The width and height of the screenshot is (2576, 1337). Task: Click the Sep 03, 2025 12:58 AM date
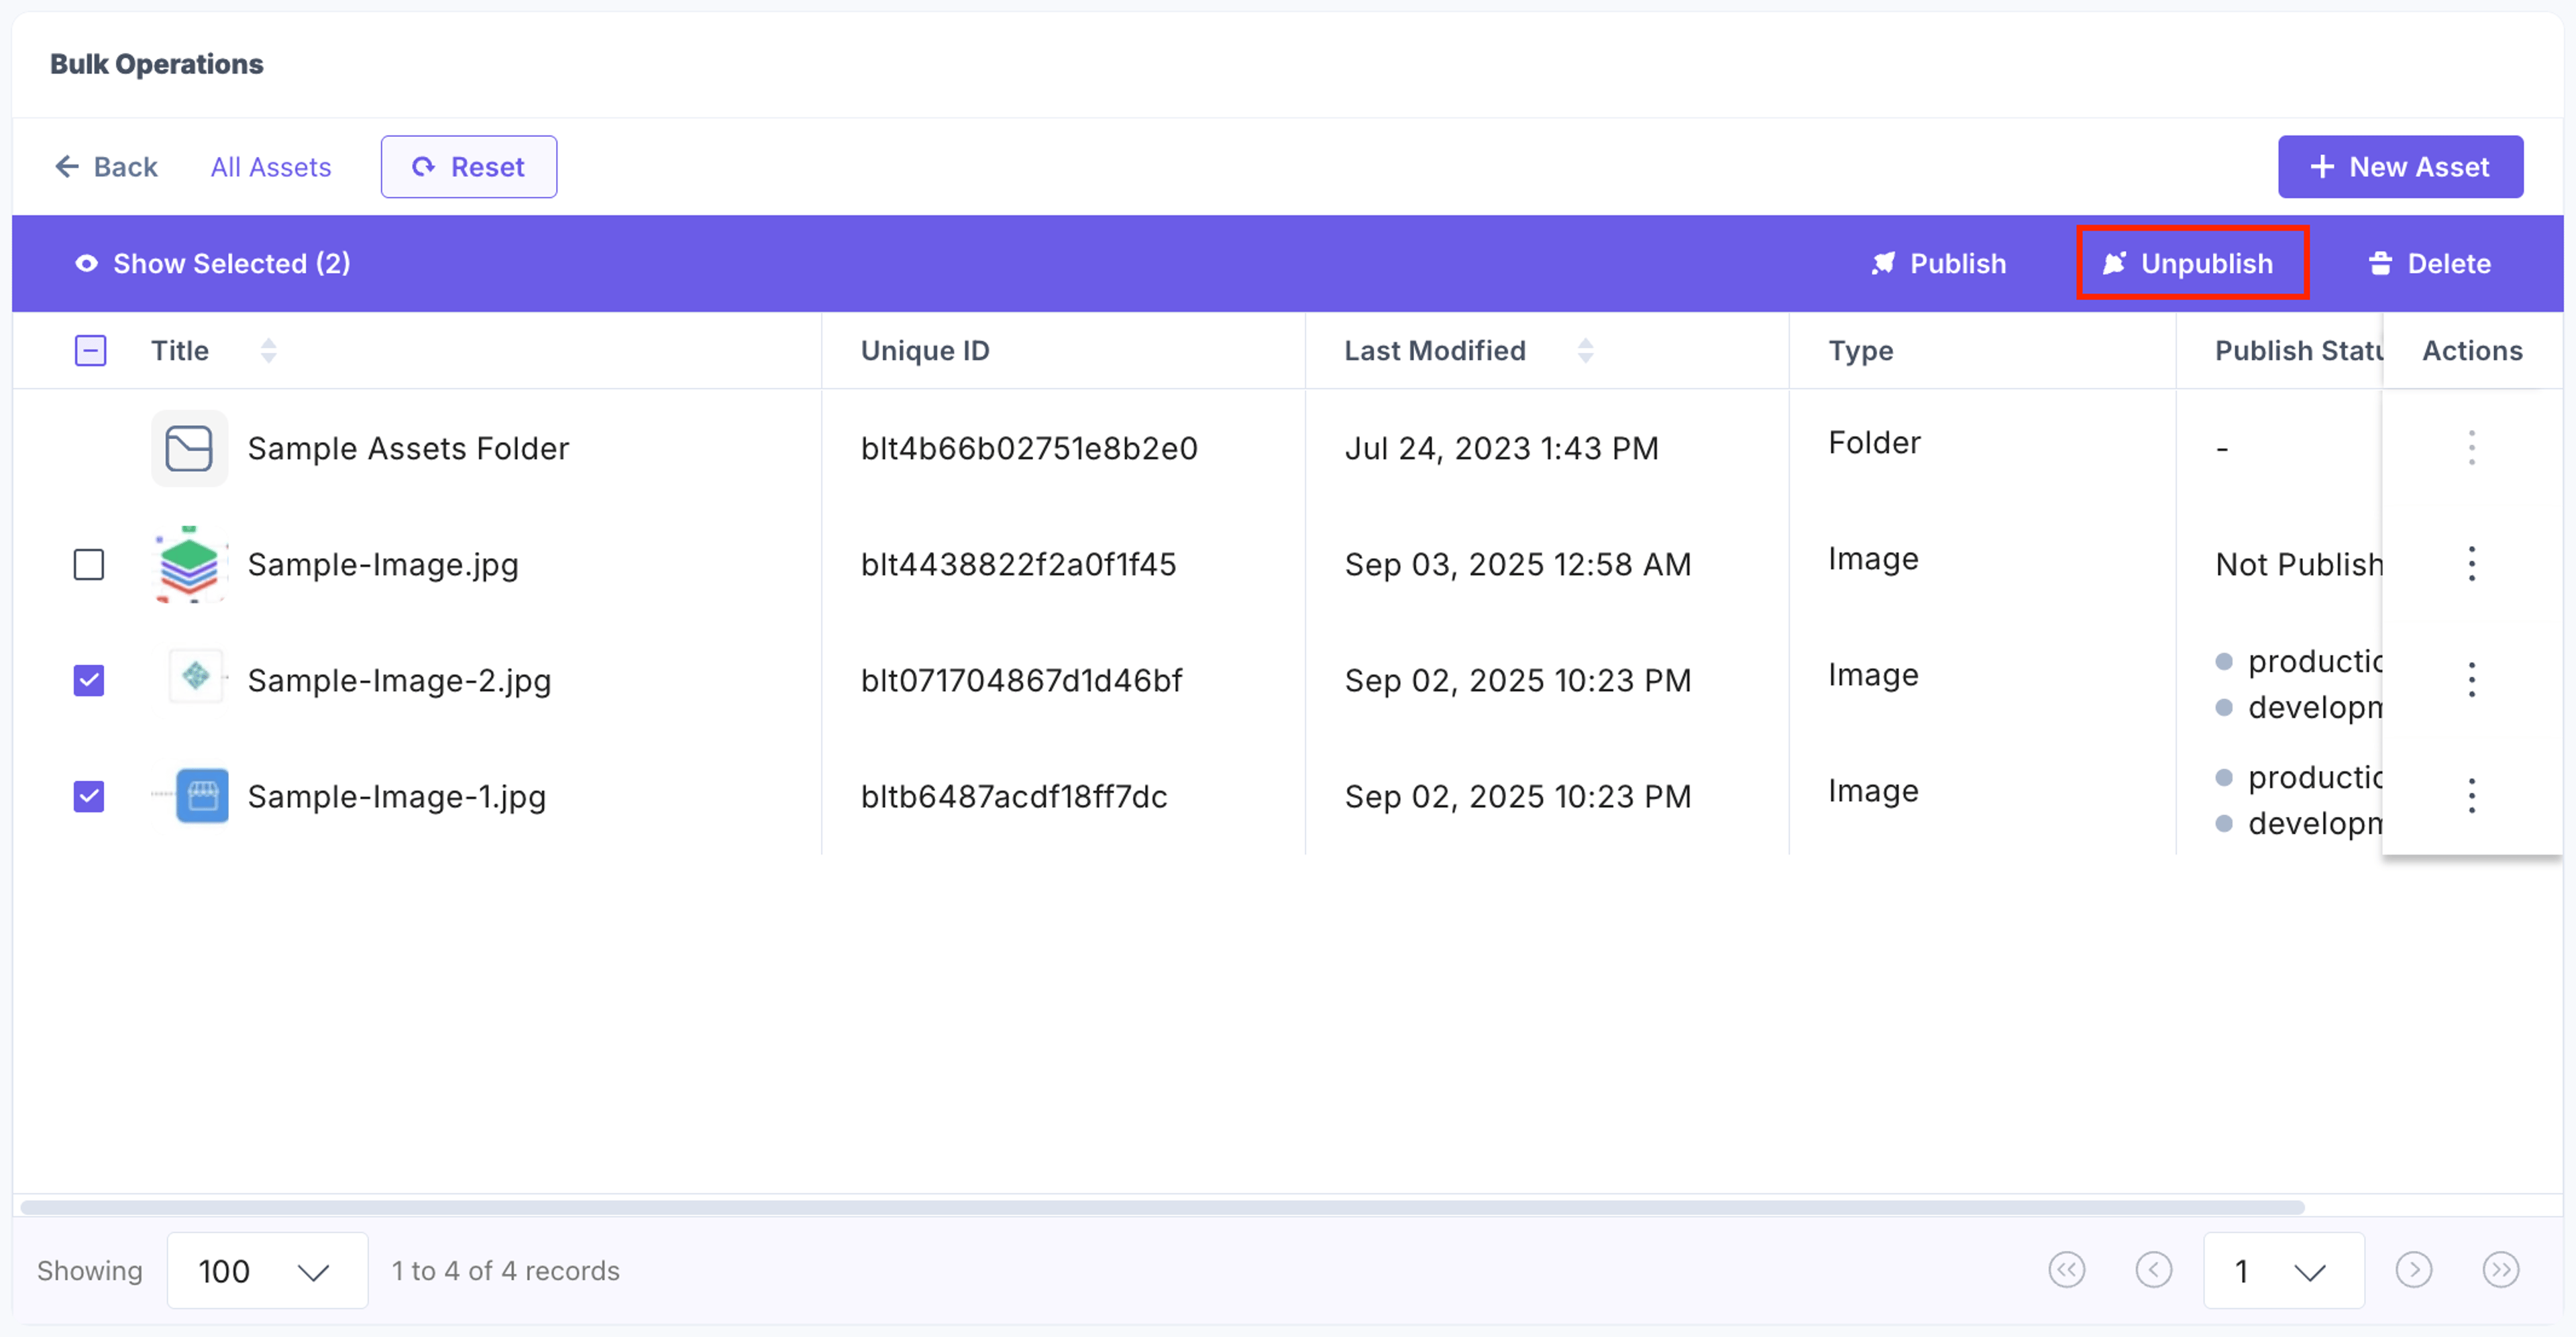(x=1518, y=565)
